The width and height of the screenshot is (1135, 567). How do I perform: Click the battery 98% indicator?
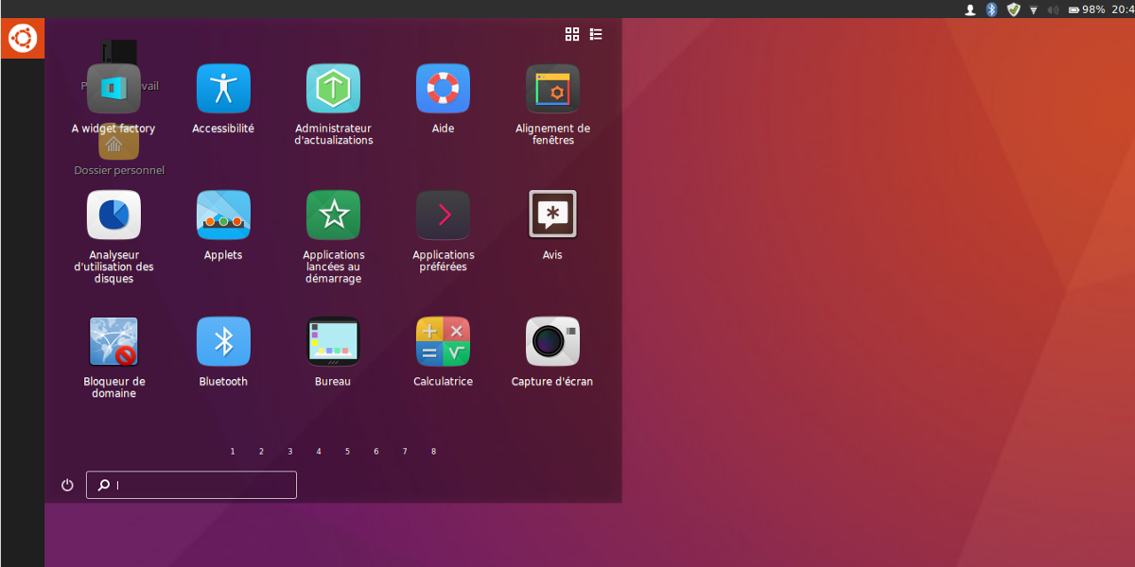pos(1086,9)
